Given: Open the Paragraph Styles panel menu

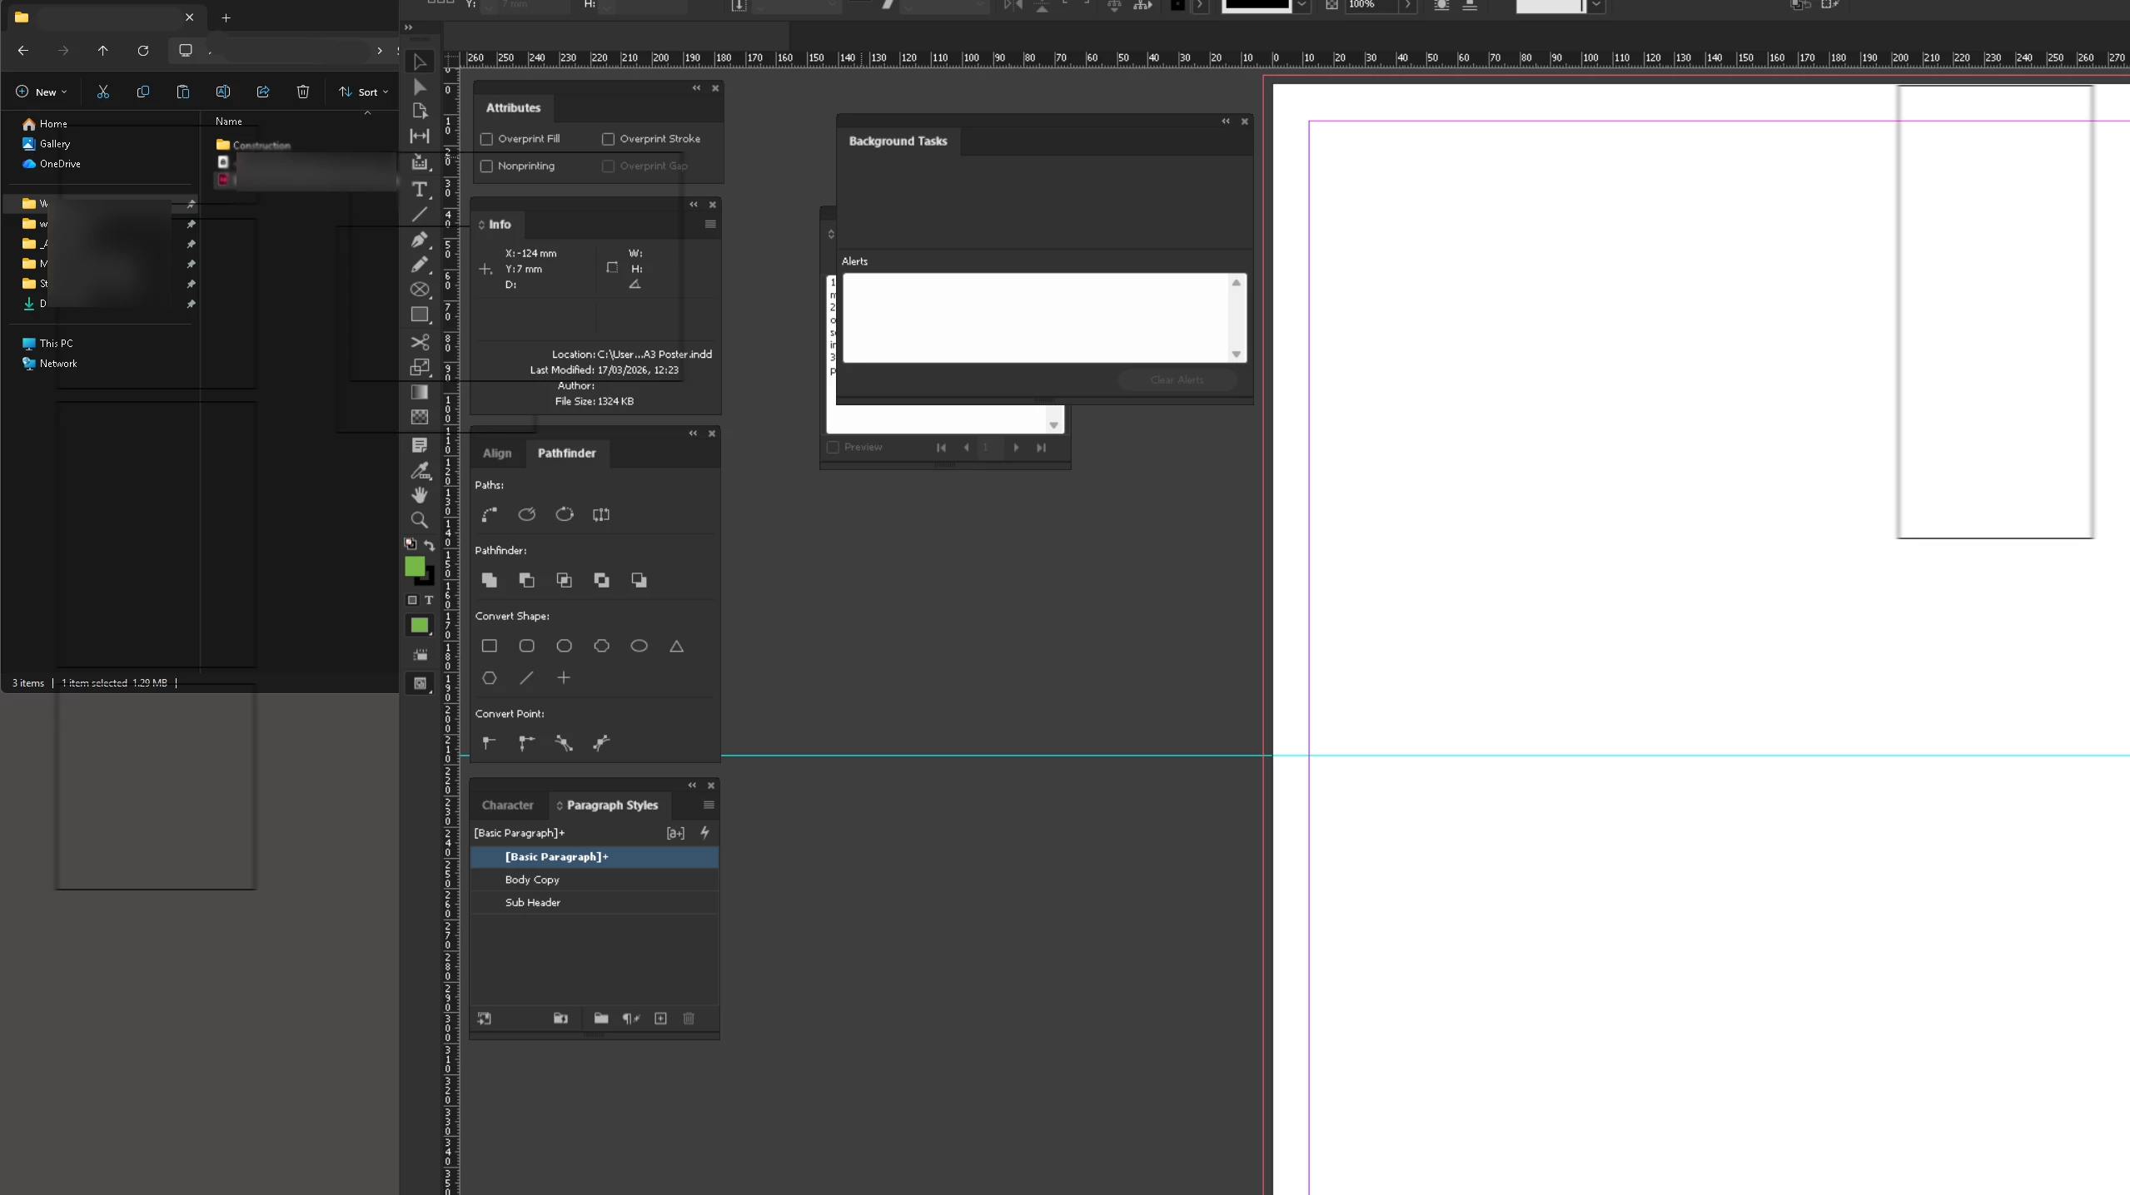Looking at the screenshot, I should 709,805.
